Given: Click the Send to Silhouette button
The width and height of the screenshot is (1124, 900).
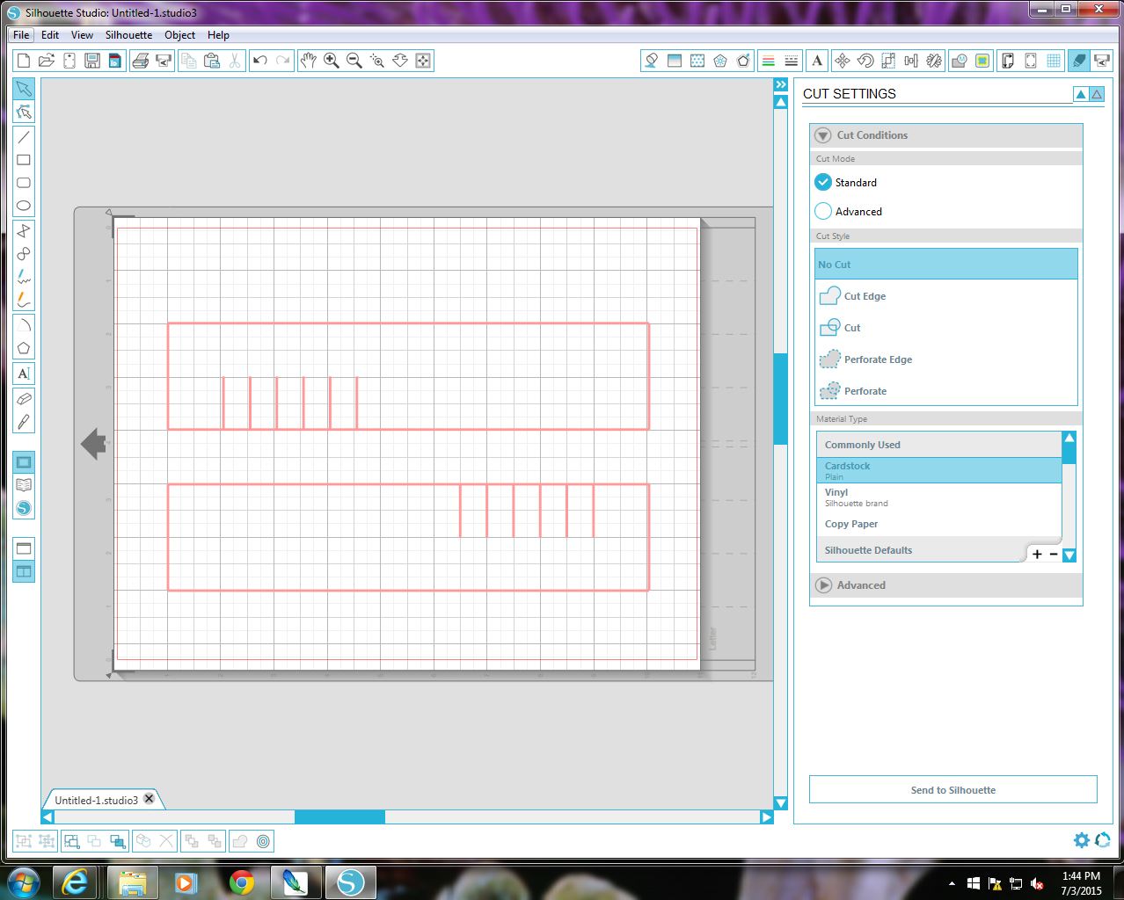Looking at the screenshot, I should tap(953, 789).
